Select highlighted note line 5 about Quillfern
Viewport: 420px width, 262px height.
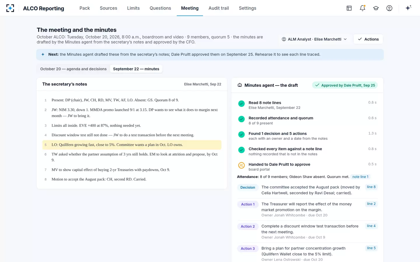tap(132, 145)
